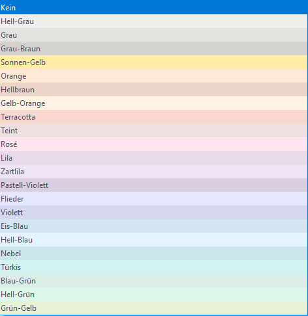
Task: Pick the Teint color entry
Action: [154, 131]
